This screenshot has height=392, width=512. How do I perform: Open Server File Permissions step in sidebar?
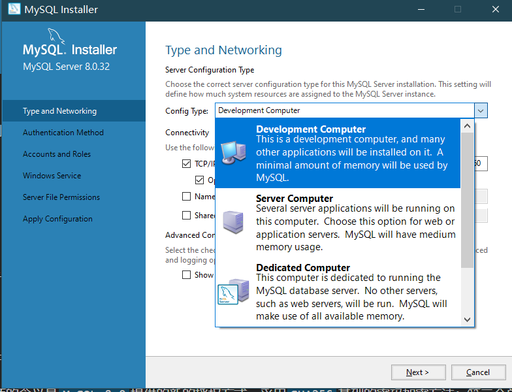click(74, 197)
